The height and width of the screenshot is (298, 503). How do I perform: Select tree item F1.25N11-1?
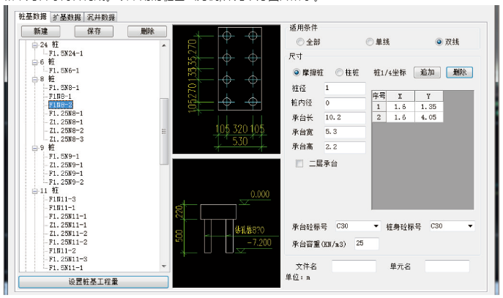(x=67, y=217)
